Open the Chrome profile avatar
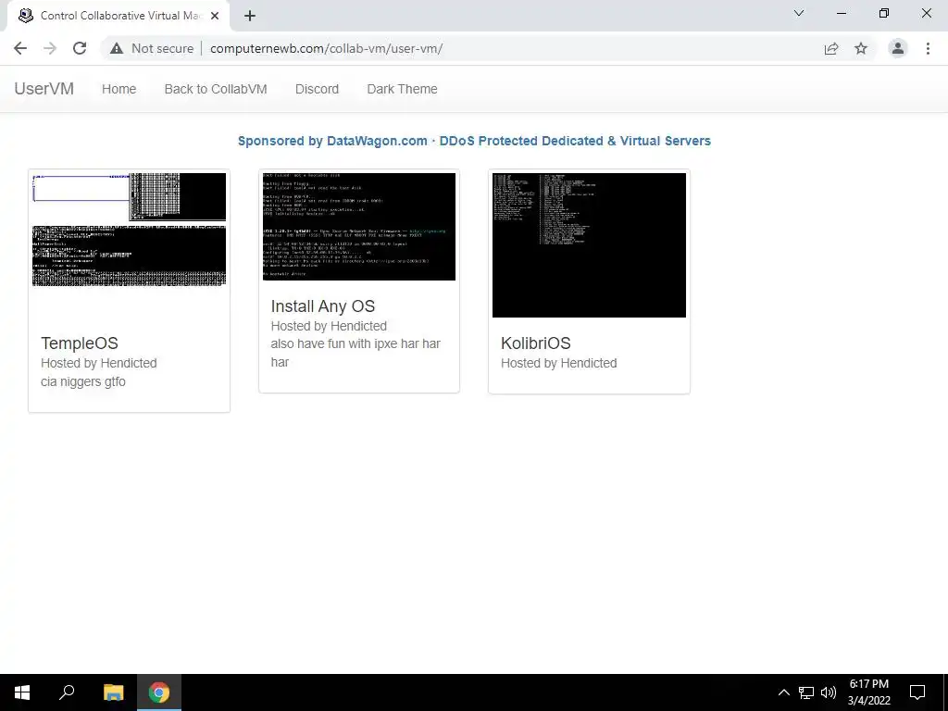This screenshot has height=711, width=948. pyautogui.click(x=898, y=48)
